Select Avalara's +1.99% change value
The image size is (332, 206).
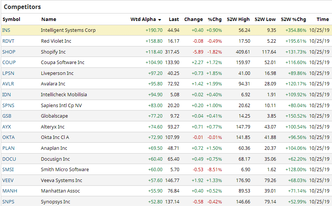(x=214, y=84)
